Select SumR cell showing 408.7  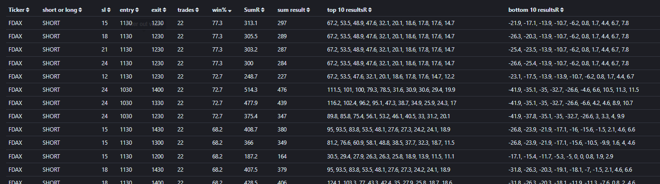pos(251,129)
